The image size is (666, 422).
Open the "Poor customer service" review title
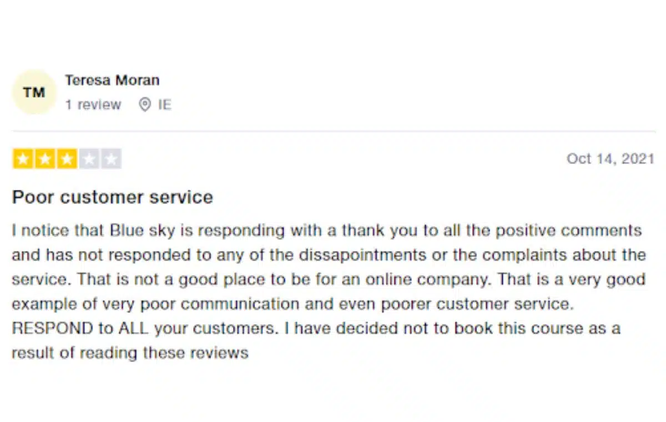[x=113, y=197]
